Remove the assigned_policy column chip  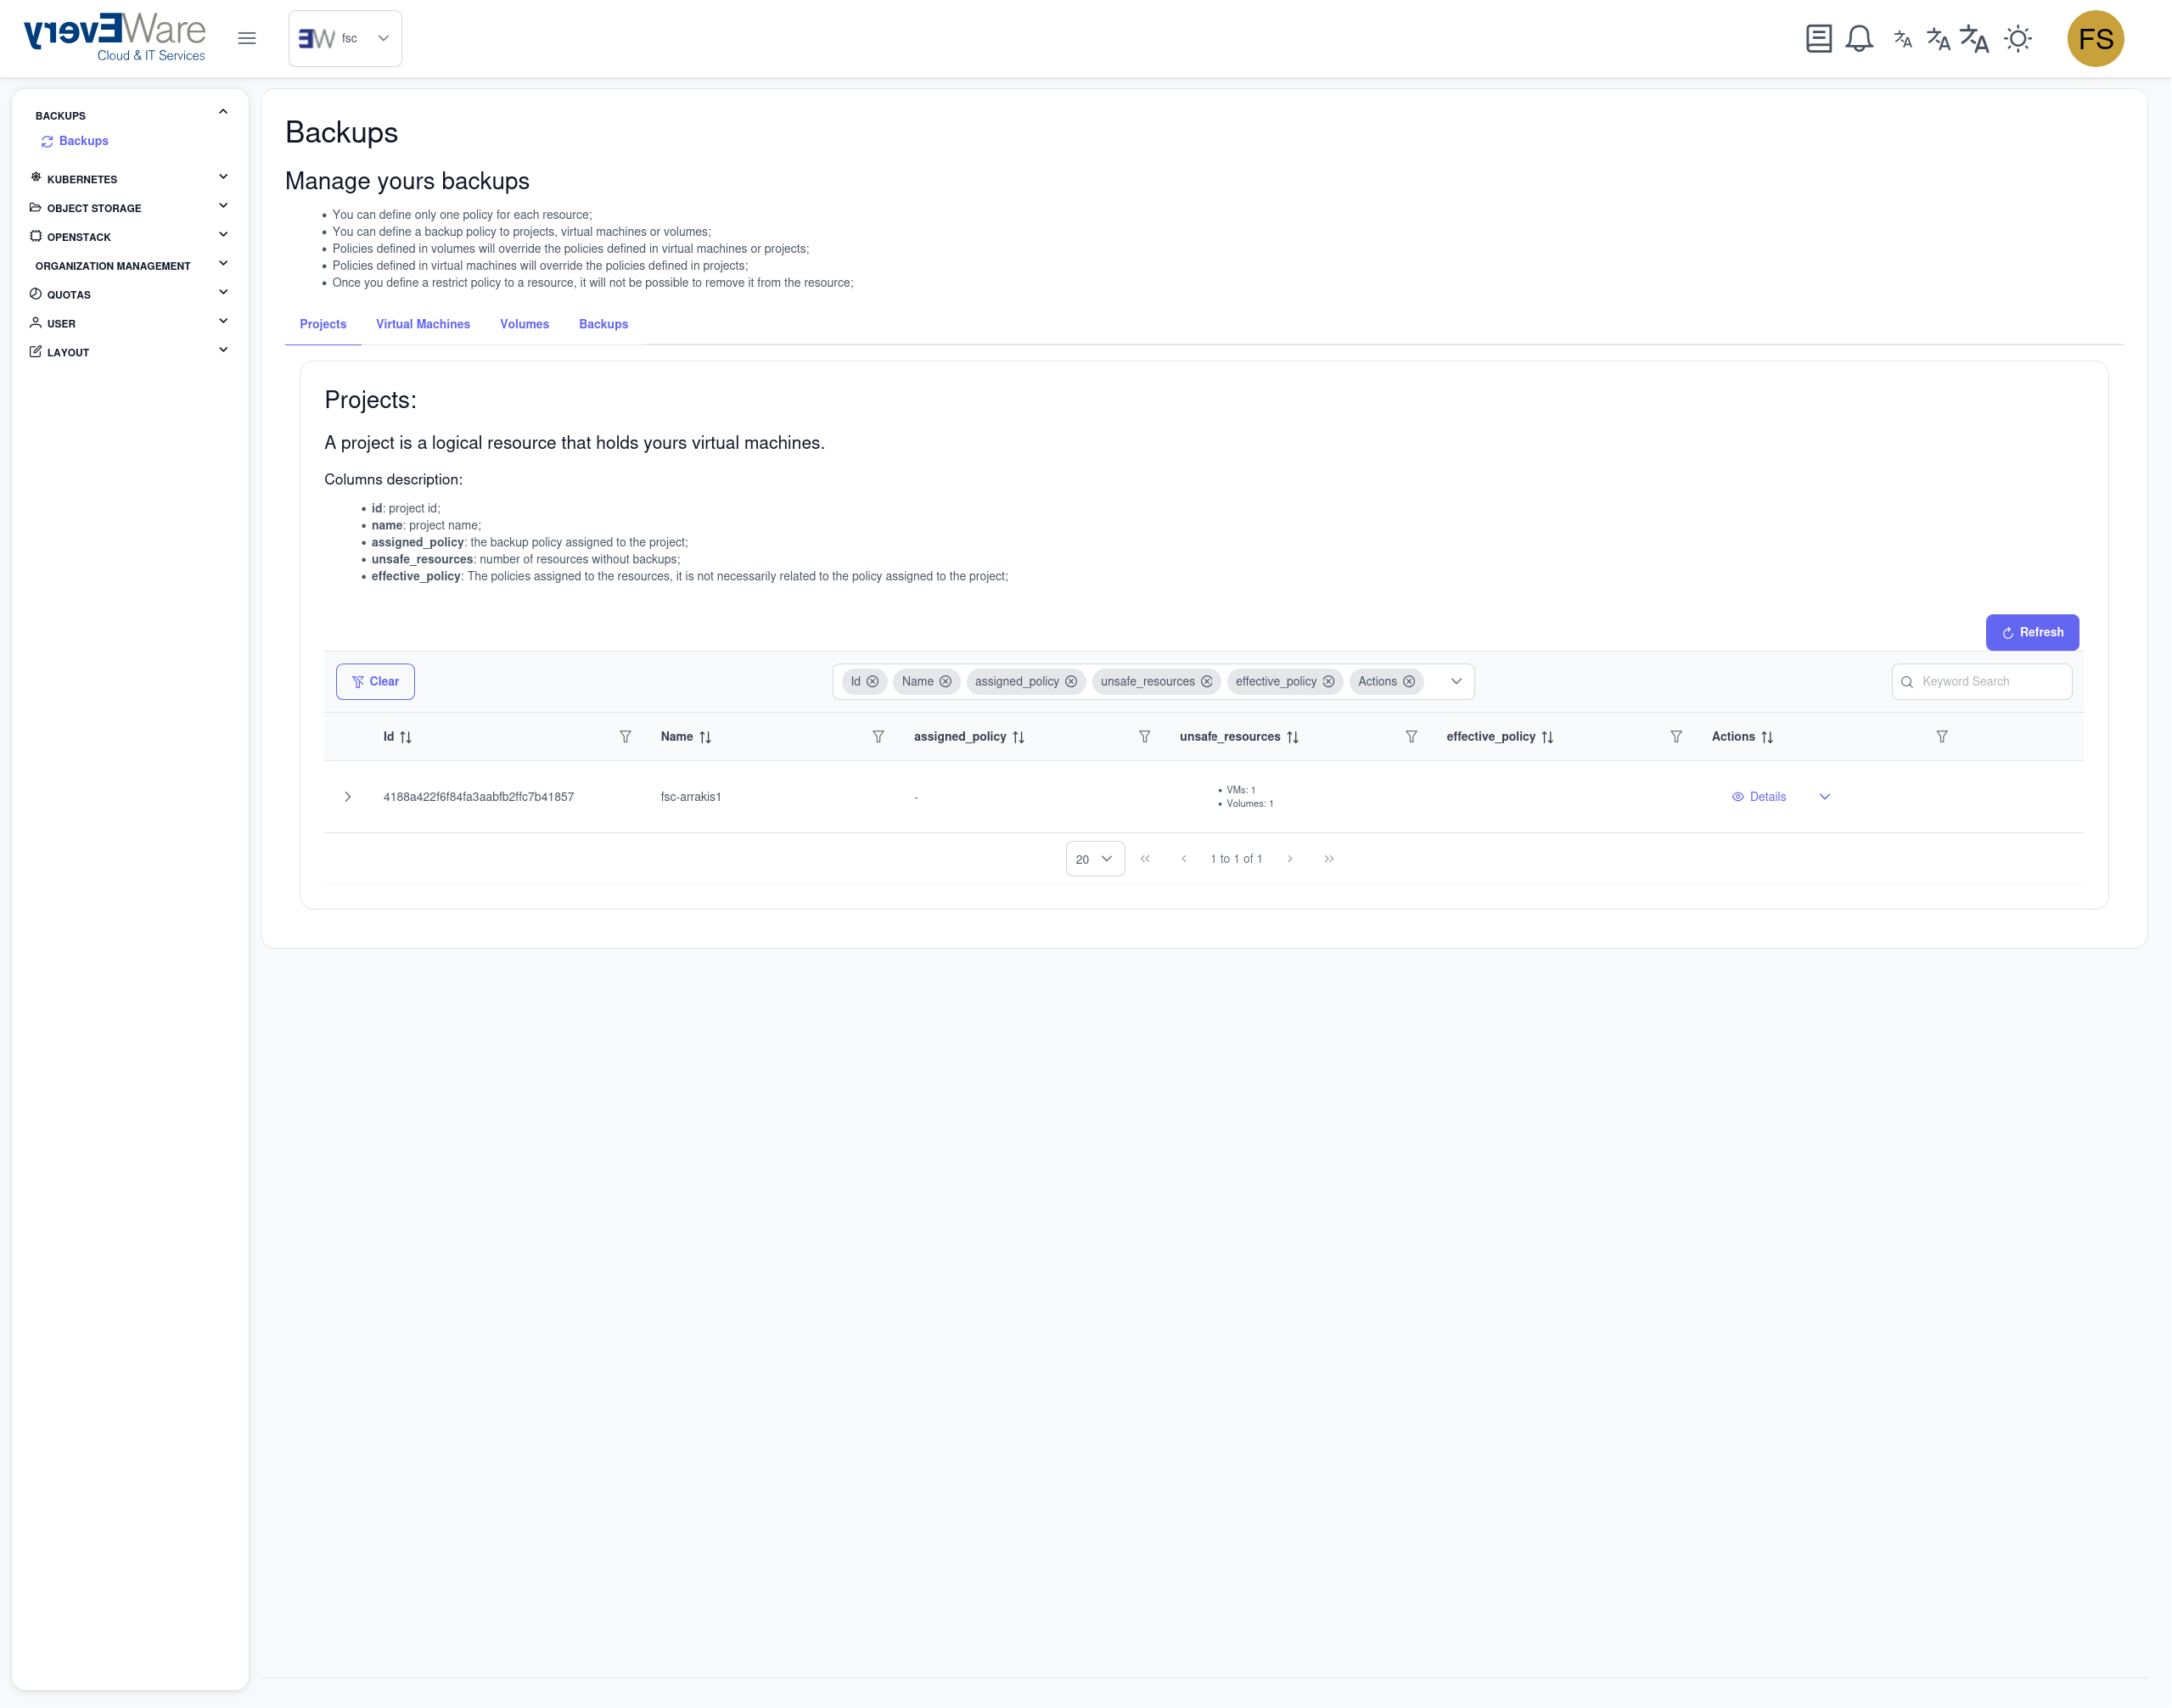click(x=1070, y=682)
